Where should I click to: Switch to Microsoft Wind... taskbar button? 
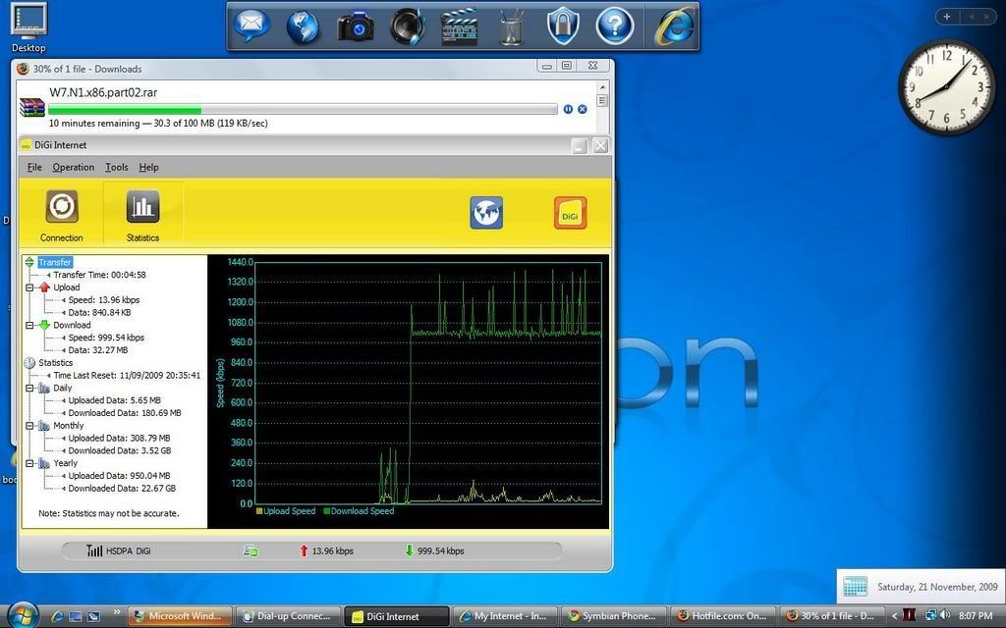click(179, 616)
